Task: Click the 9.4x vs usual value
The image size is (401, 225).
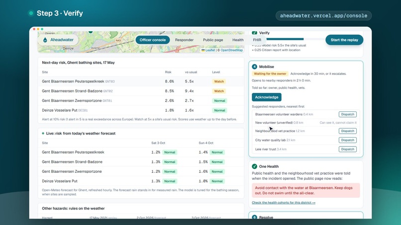Action: [x=189, y=91]
